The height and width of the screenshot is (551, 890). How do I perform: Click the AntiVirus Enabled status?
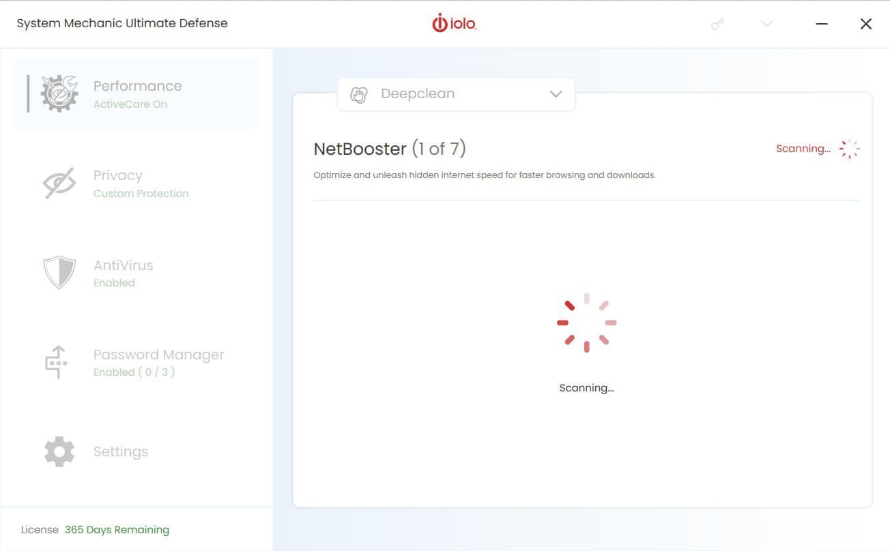click(114, 283)
